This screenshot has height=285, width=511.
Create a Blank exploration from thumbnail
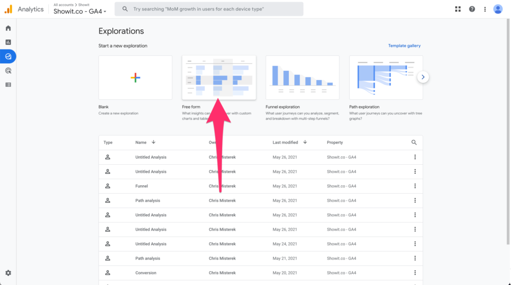click(135, 77)
